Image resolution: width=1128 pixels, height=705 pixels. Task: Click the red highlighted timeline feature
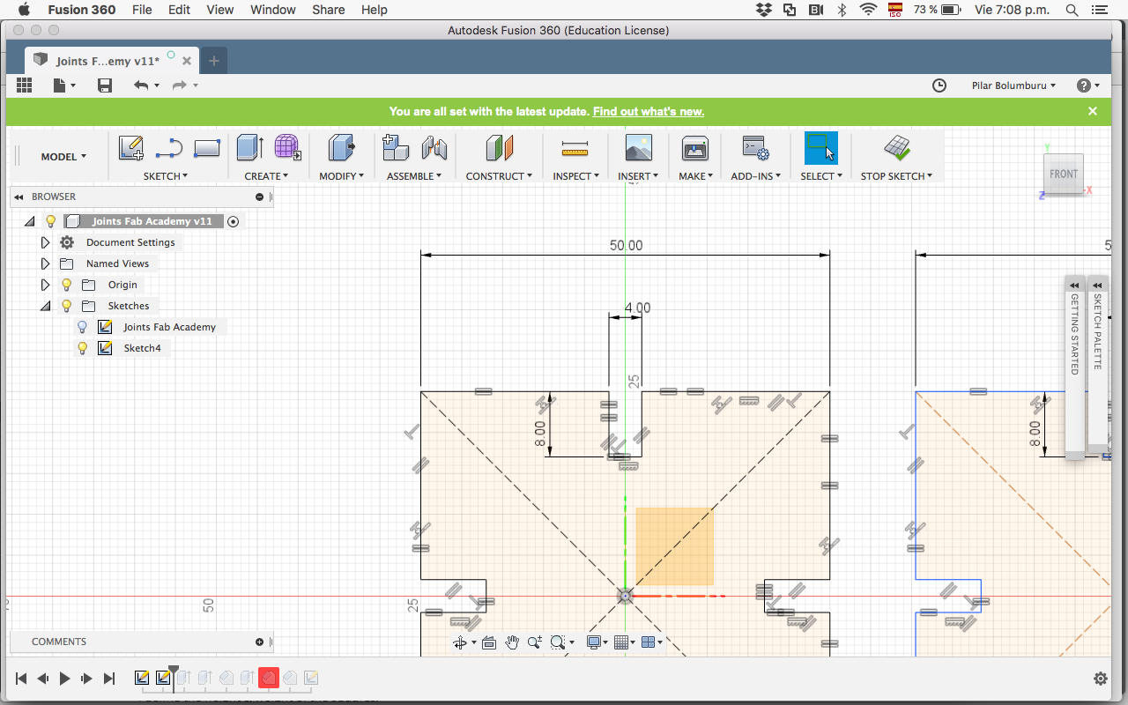click(x=269, y=678)
